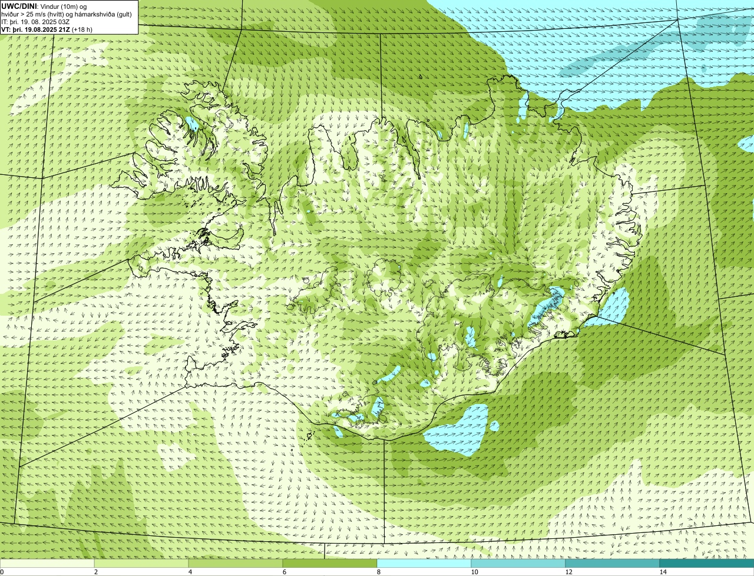Click the darkest teal legend color above 14
754x576 pixels.
(x=707, y=563)
